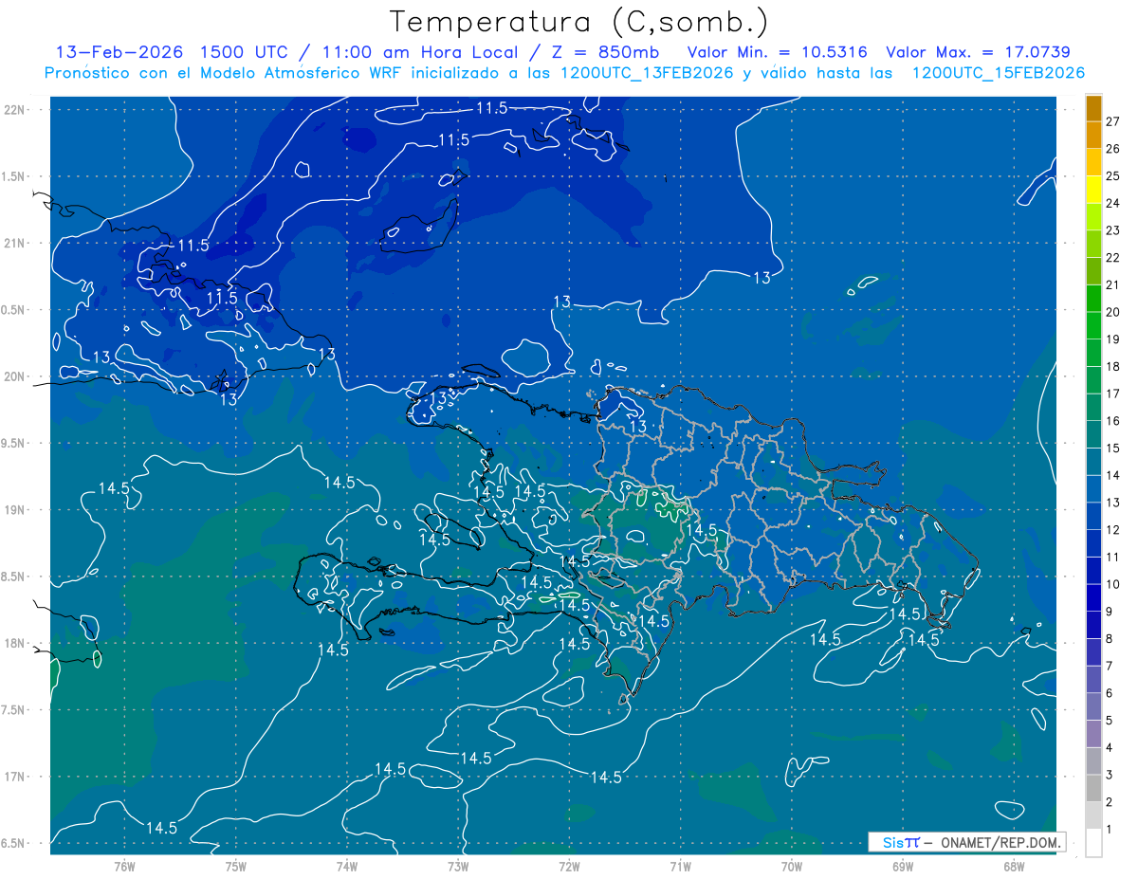Click the '75W' longitude axis label

[x=236, y=866]
